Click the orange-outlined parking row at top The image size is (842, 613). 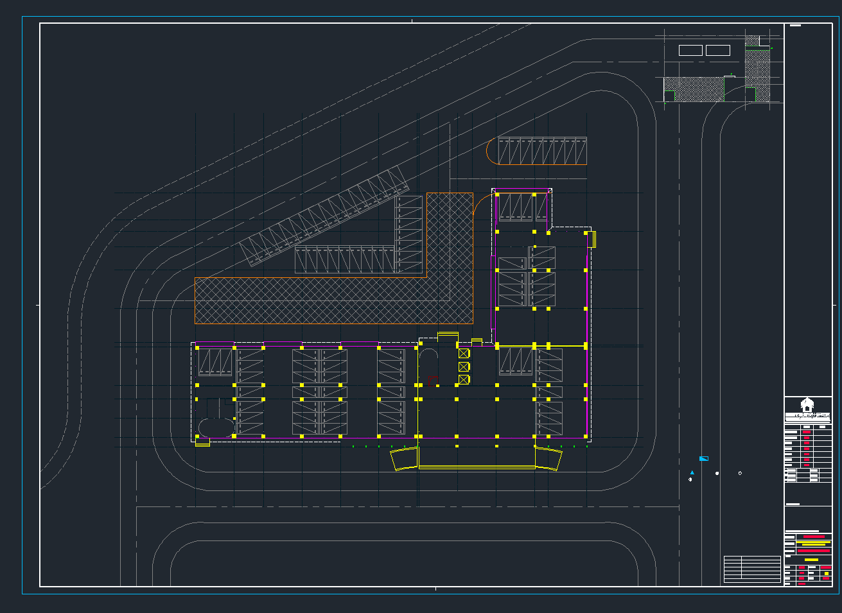coord(543,151)
